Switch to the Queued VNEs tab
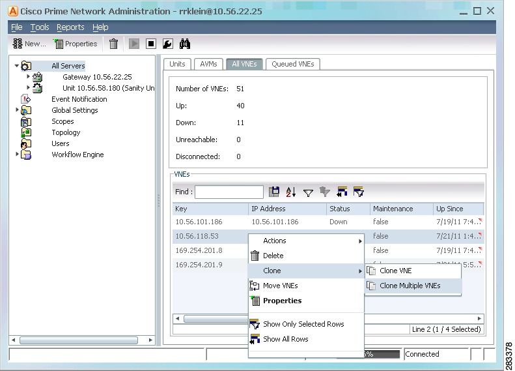This screenshot has height=371, width=515. [292, 64]
